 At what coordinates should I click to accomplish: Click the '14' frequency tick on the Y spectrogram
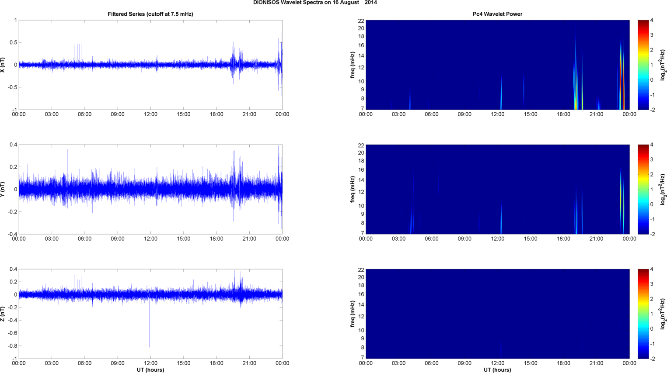pos(361,180)
